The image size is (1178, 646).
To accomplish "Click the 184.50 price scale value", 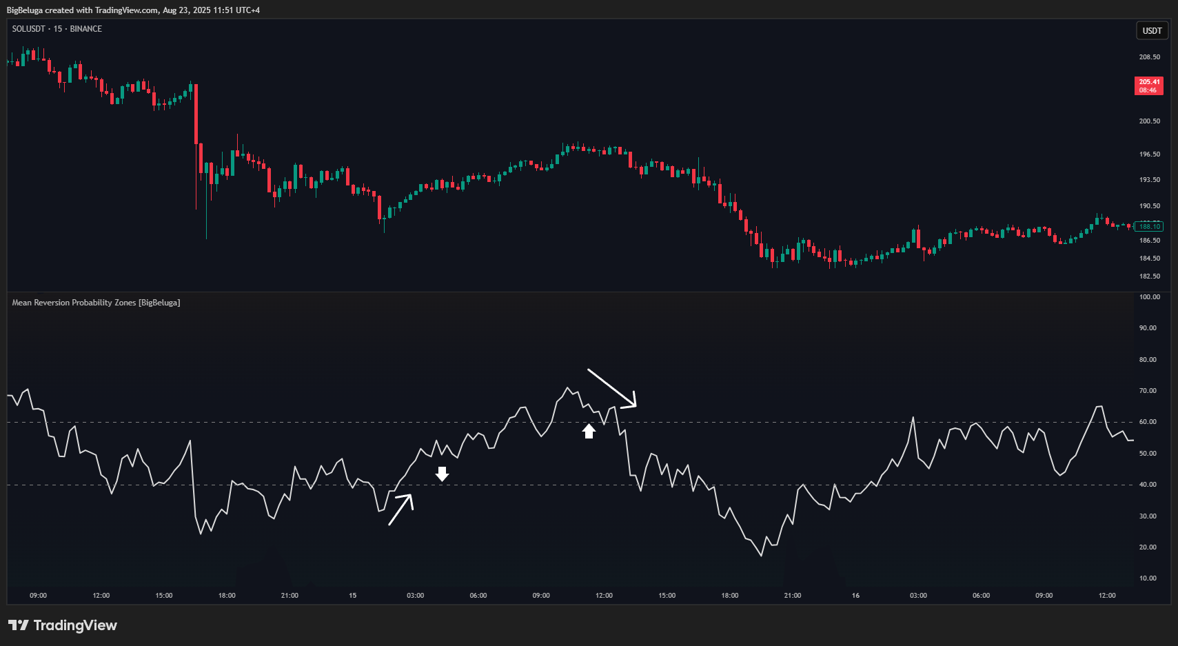I will 1149,259.
